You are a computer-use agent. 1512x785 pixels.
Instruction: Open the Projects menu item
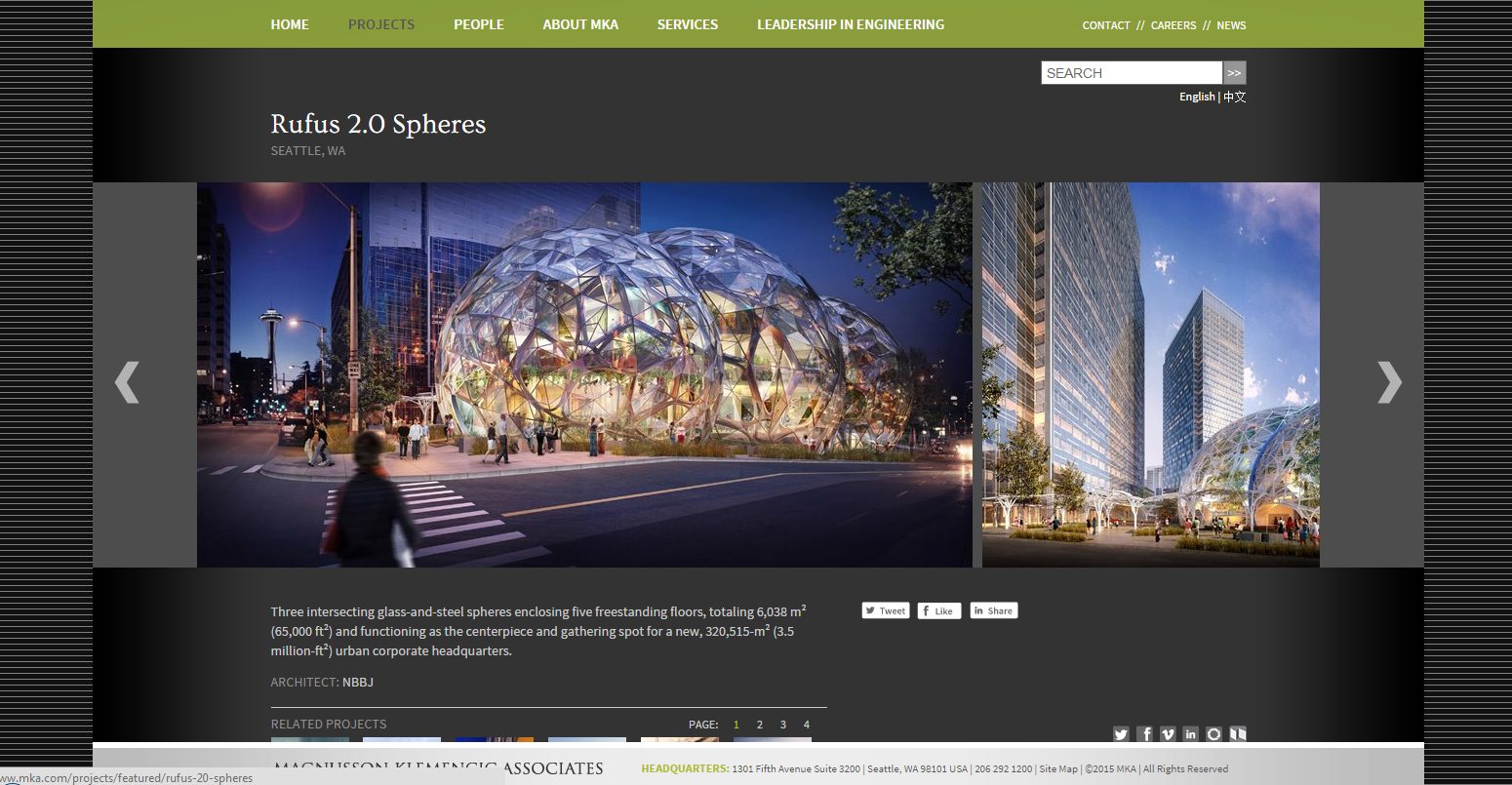pyautogui.click(x=381, y=24)
